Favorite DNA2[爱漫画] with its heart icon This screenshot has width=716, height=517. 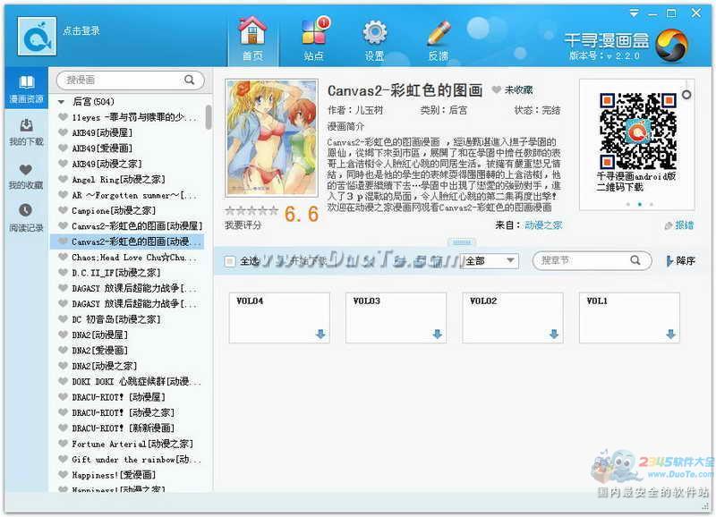pyautogui.click(x=63, y=350)
